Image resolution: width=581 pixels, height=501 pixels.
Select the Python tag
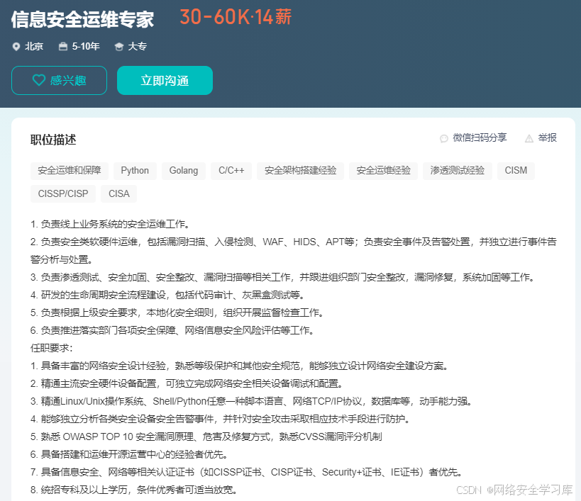point(135,171)
